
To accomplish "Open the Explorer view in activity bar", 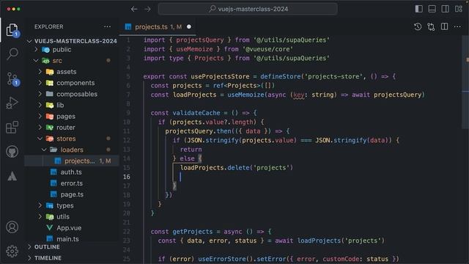I will pyautogui.click(x=12, y=30).
